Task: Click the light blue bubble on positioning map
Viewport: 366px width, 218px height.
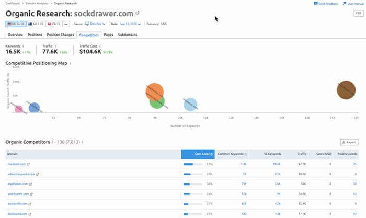Action: click(x=190, y=105)
